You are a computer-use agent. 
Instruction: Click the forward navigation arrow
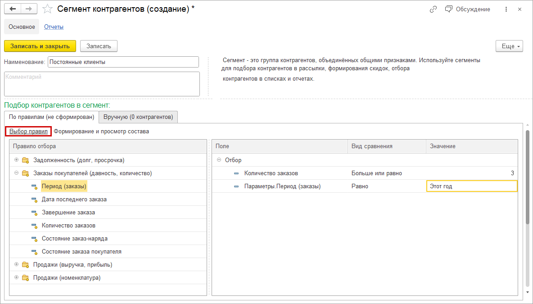28,9
